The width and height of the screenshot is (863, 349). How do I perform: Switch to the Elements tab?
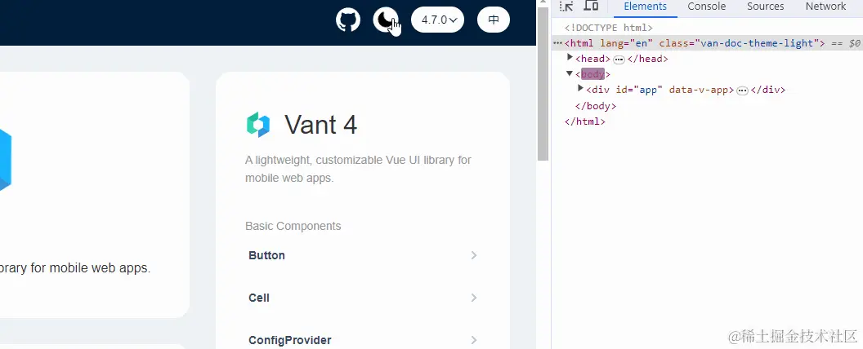645,7
